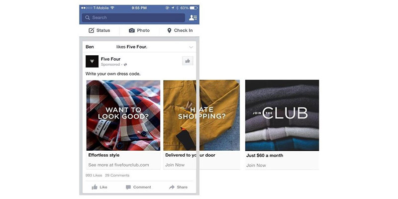This screenshot has height=199, width=398.
Task: Click the Search field
Action: coord(133,17)
